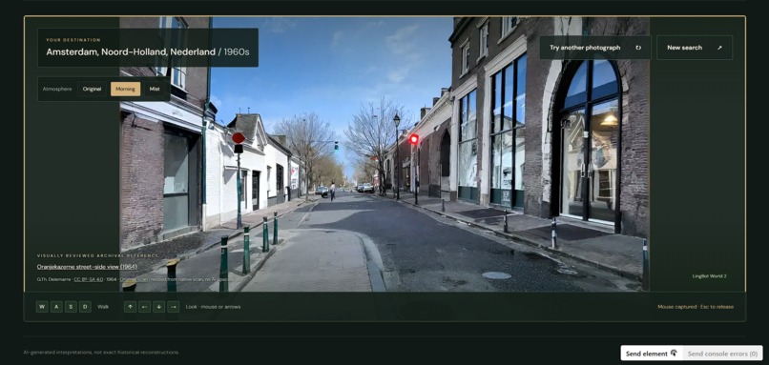Select the Morning atmosphere option
This screenshot has width=769, height=365.
click(x=126, y=90)
